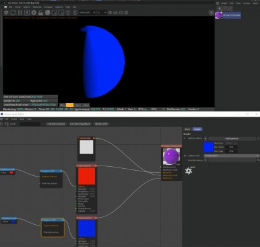Open the render channel dropdown in Live Viewer
This screenshot has width=260, height=247.
(88, 12)
